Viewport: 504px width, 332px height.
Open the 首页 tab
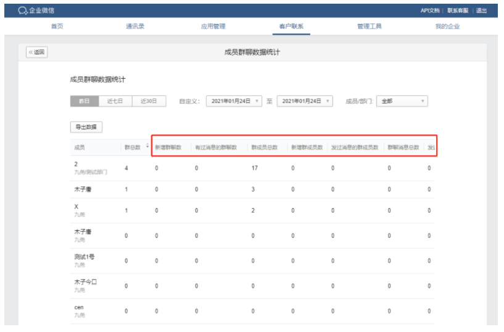pyautogui.click(x=57, y=26)
